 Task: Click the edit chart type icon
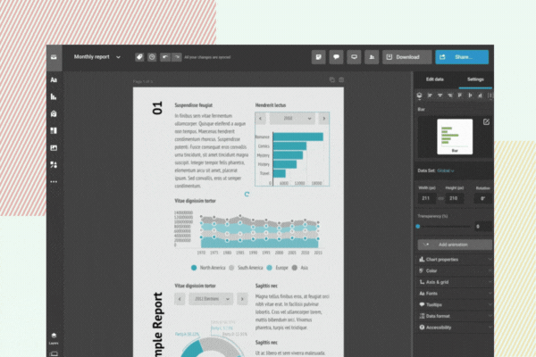click(x=486, y=122)
